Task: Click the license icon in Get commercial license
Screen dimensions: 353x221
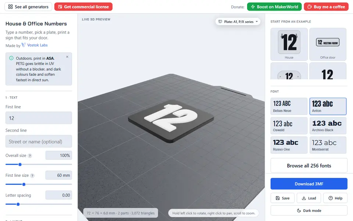Action: pos(60,7)
